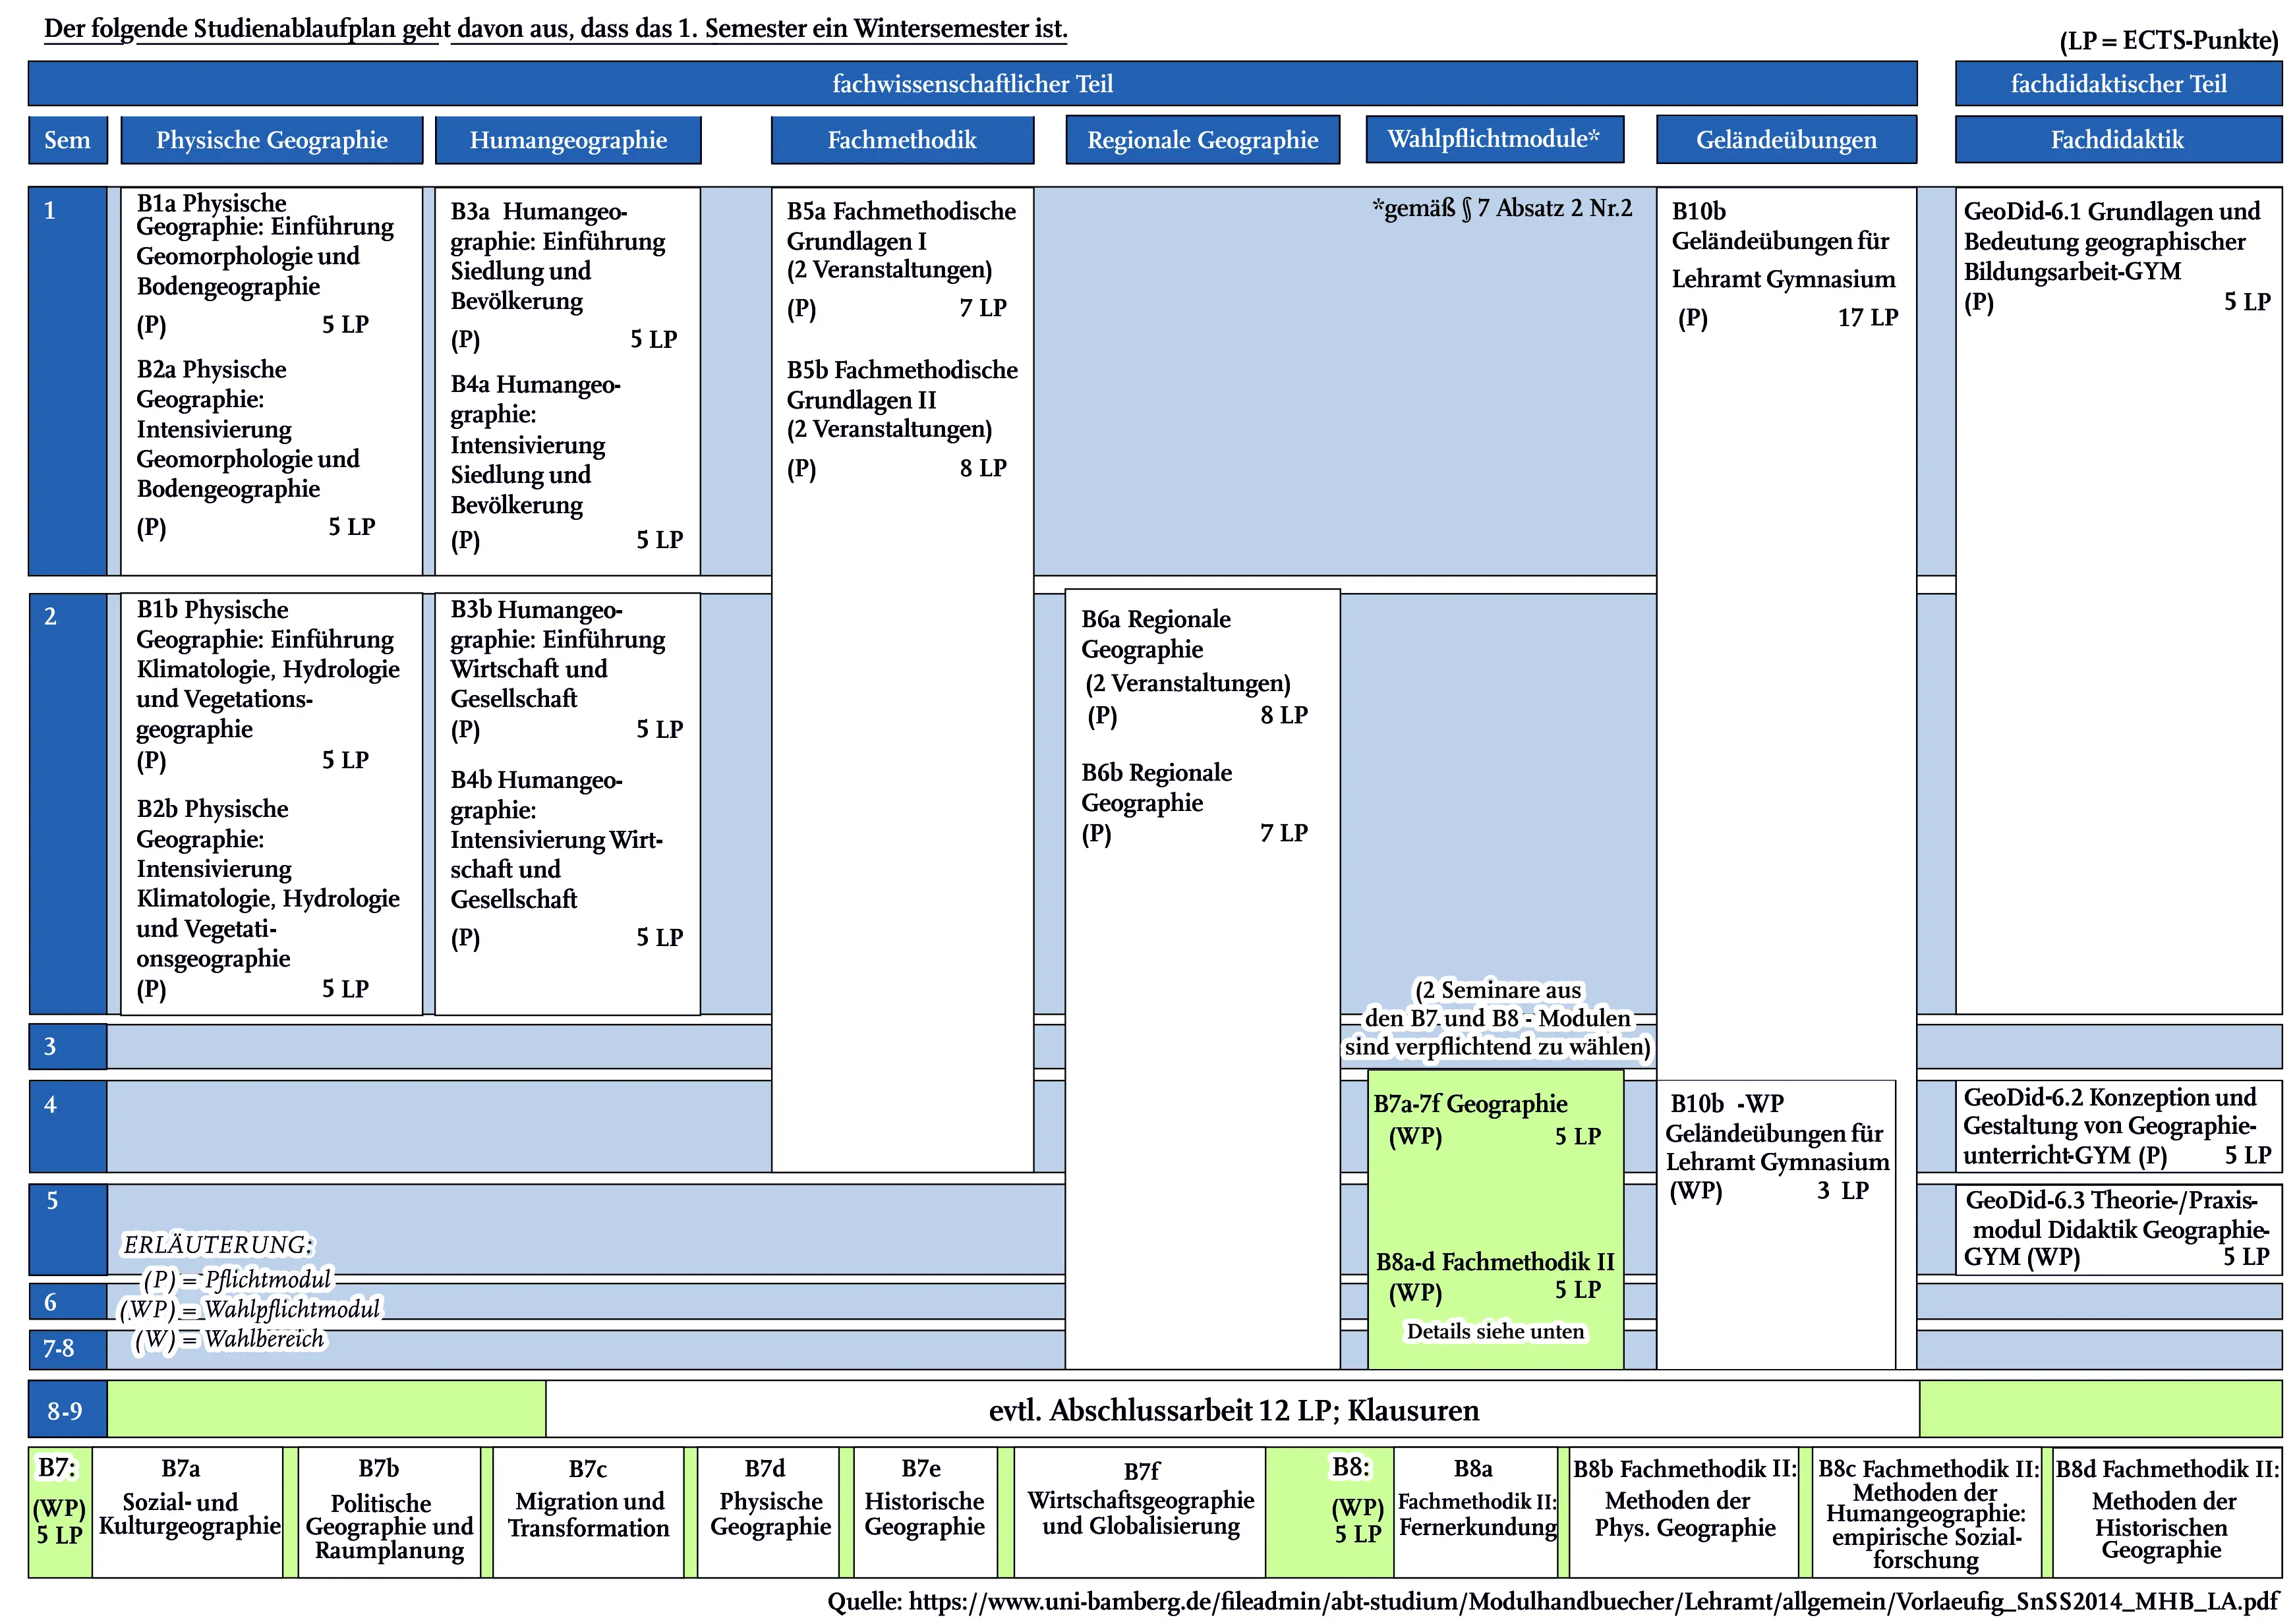
Task: Click the evtl. Abschlussarbeit 12 LP bar
Action: tap(1233, 1410)
